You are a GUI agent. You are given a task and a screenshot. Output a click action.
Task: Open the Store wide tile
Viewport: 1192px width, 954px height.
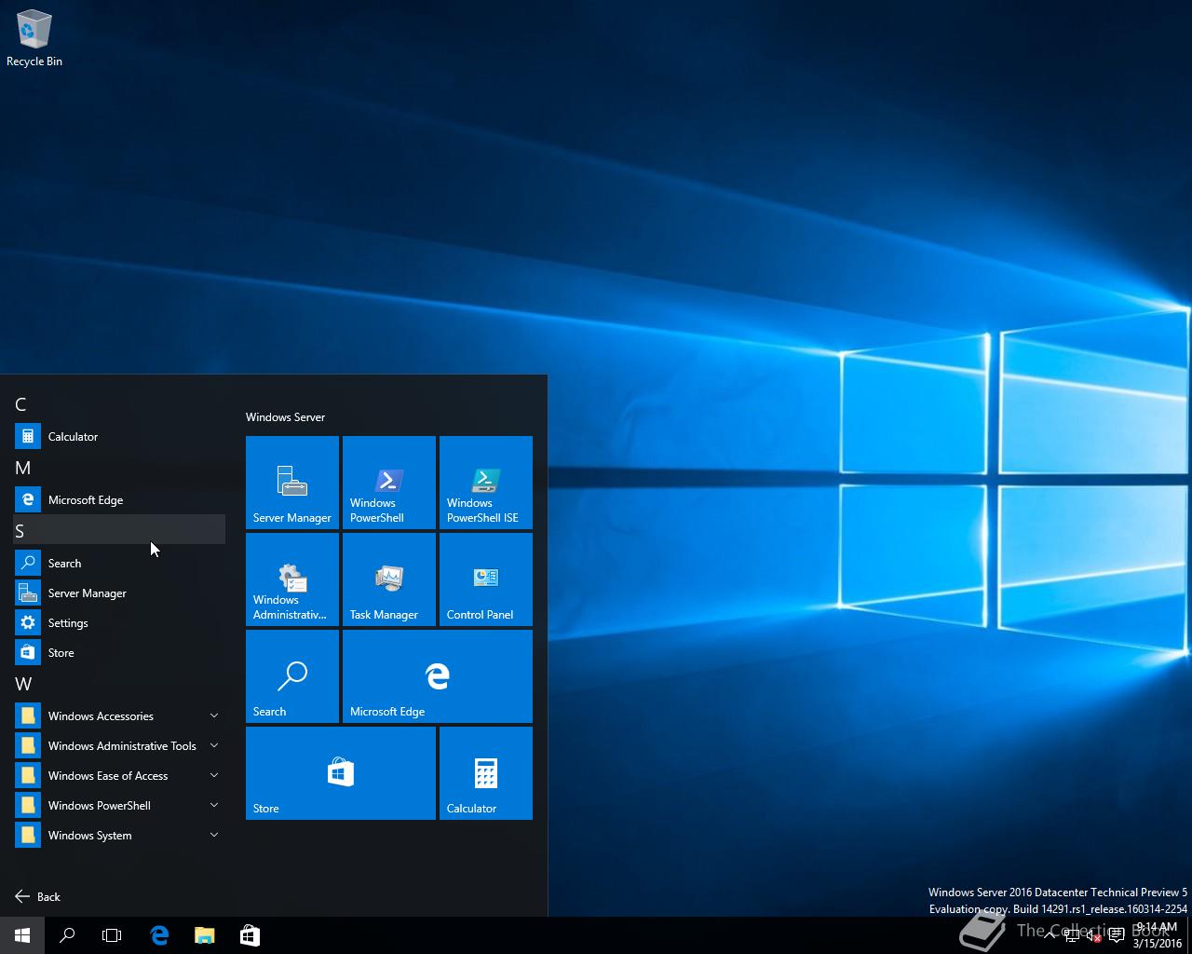coord(341,773)
